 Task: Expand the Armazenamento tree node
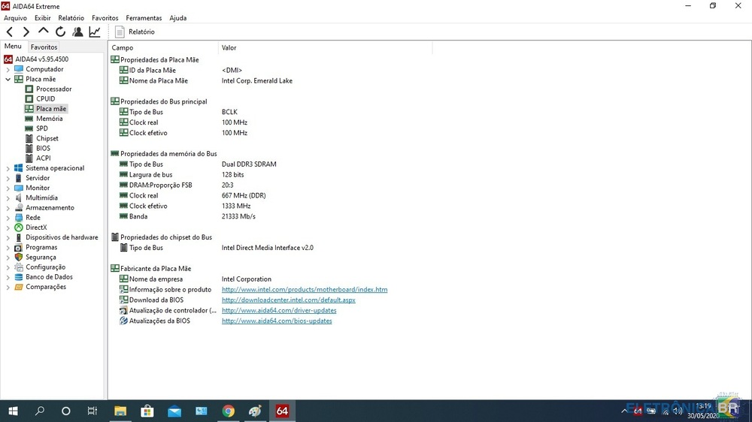[x=8, y=208]
